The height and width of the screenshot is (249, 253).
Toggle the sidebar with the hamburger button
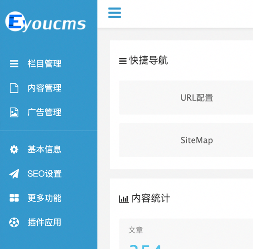pyautogui.click(x=114, y=13)
